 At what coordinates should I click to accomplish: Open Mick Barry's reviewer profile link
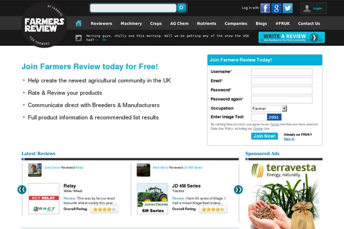(x=161, y=167)
